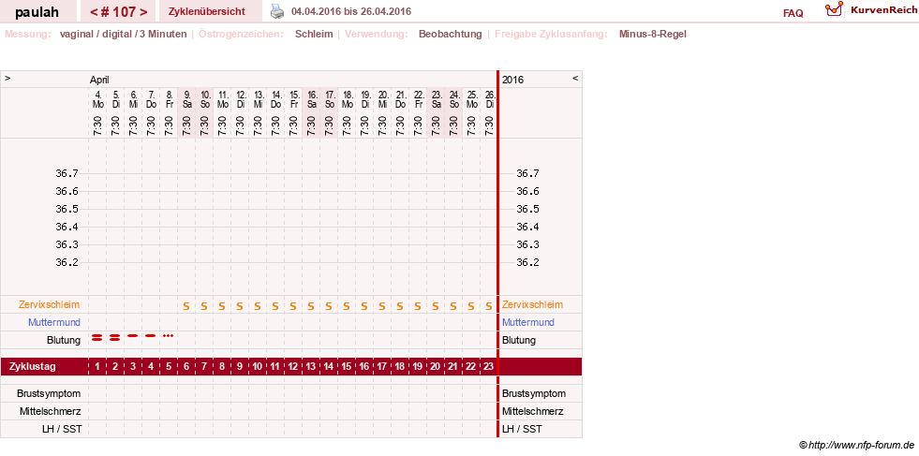
Task: Click the right-side Blutung label
Action: [x=519, y=340]
